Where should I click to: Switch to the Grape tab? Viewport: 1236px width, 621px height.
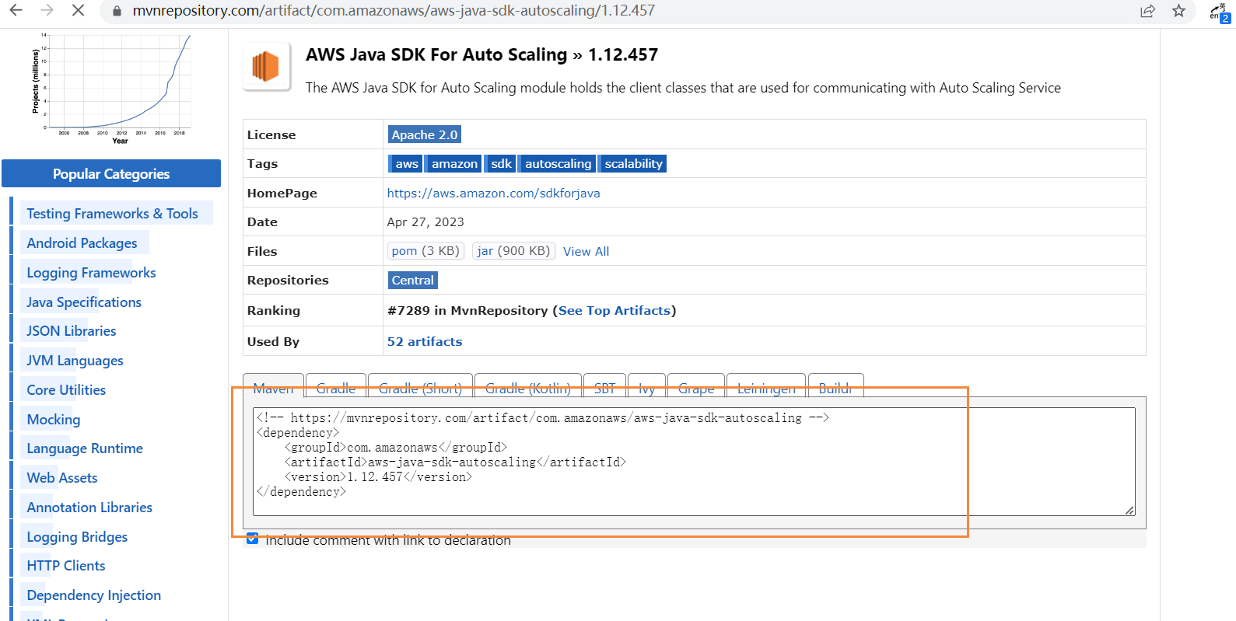coord(696,388)
